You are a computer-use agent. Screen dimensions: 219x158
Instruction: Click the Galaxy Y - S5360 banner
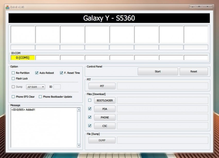[x=109, y=18]
